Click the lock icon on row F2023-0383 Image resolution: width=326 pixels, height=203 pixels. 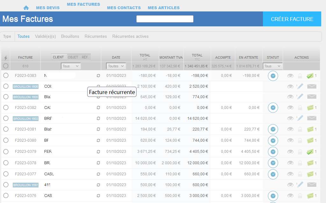point(300,76)
